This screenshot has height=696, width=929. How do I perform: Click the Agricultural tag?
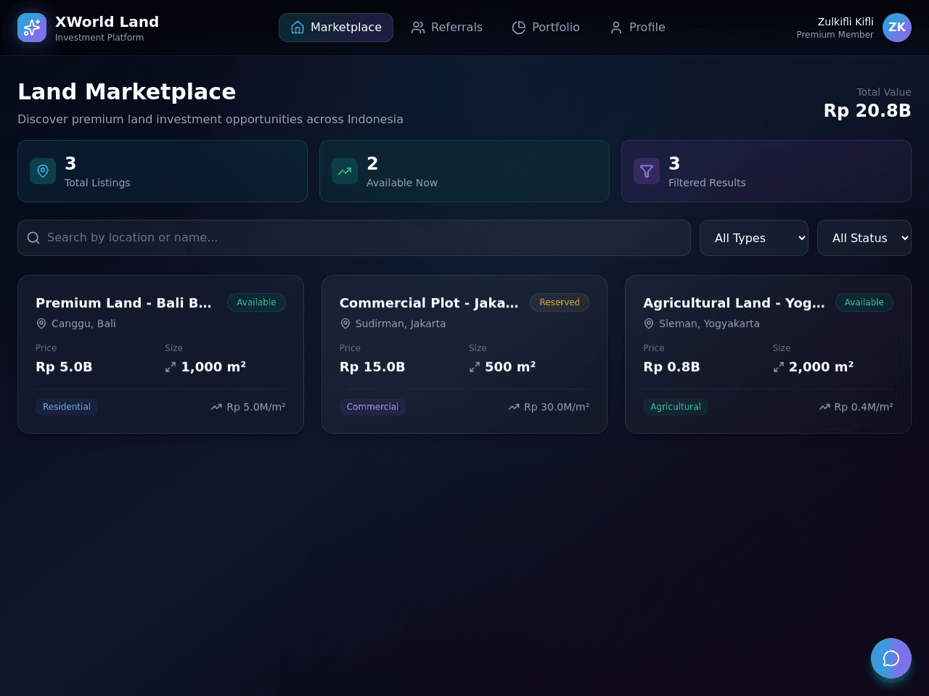[x=676, y=407]
